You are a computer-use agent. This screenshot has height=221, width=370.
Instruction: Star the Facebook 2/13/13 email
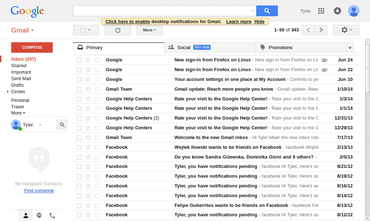(88, 147)
